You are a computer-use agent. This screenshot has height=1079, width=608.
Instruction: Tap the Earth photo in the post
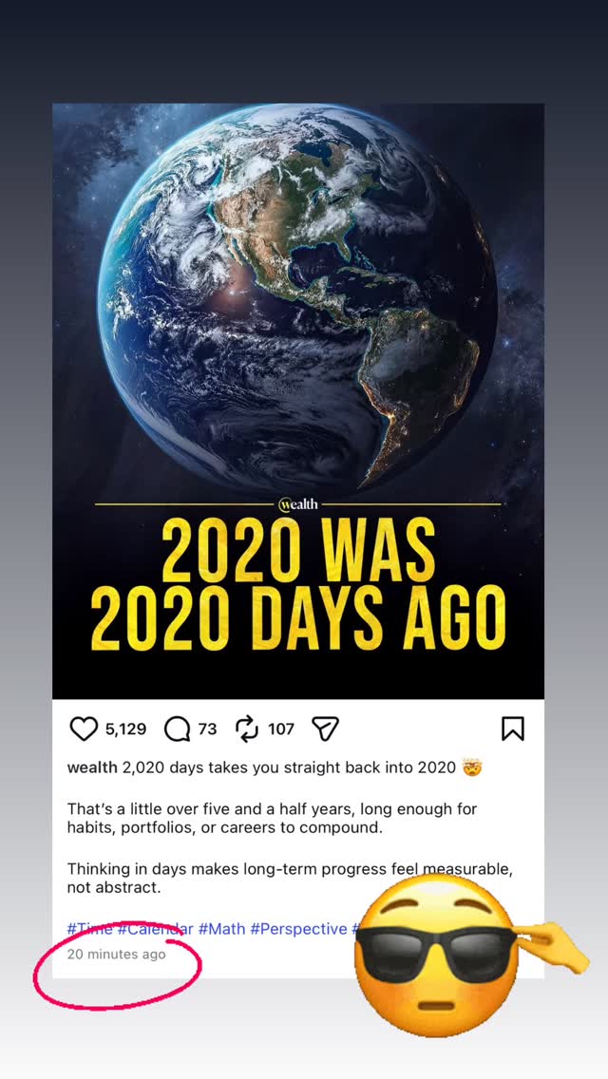[297, 294]
